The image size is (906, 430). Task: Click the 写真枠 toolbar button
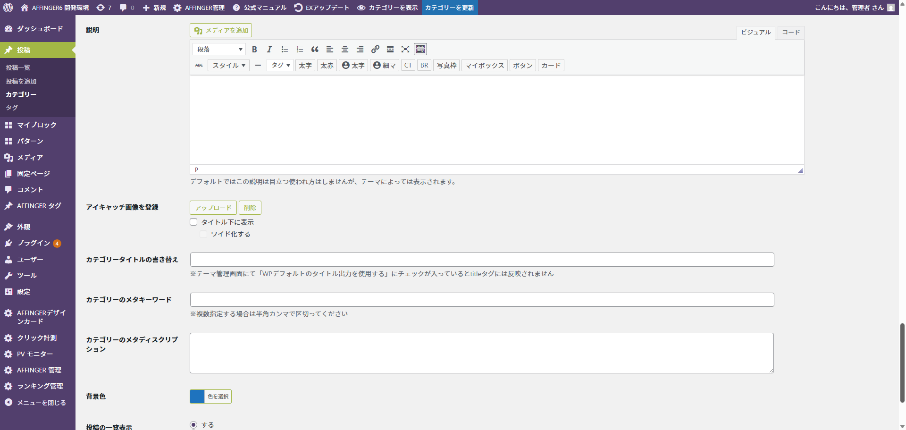(x=446, y=65)
